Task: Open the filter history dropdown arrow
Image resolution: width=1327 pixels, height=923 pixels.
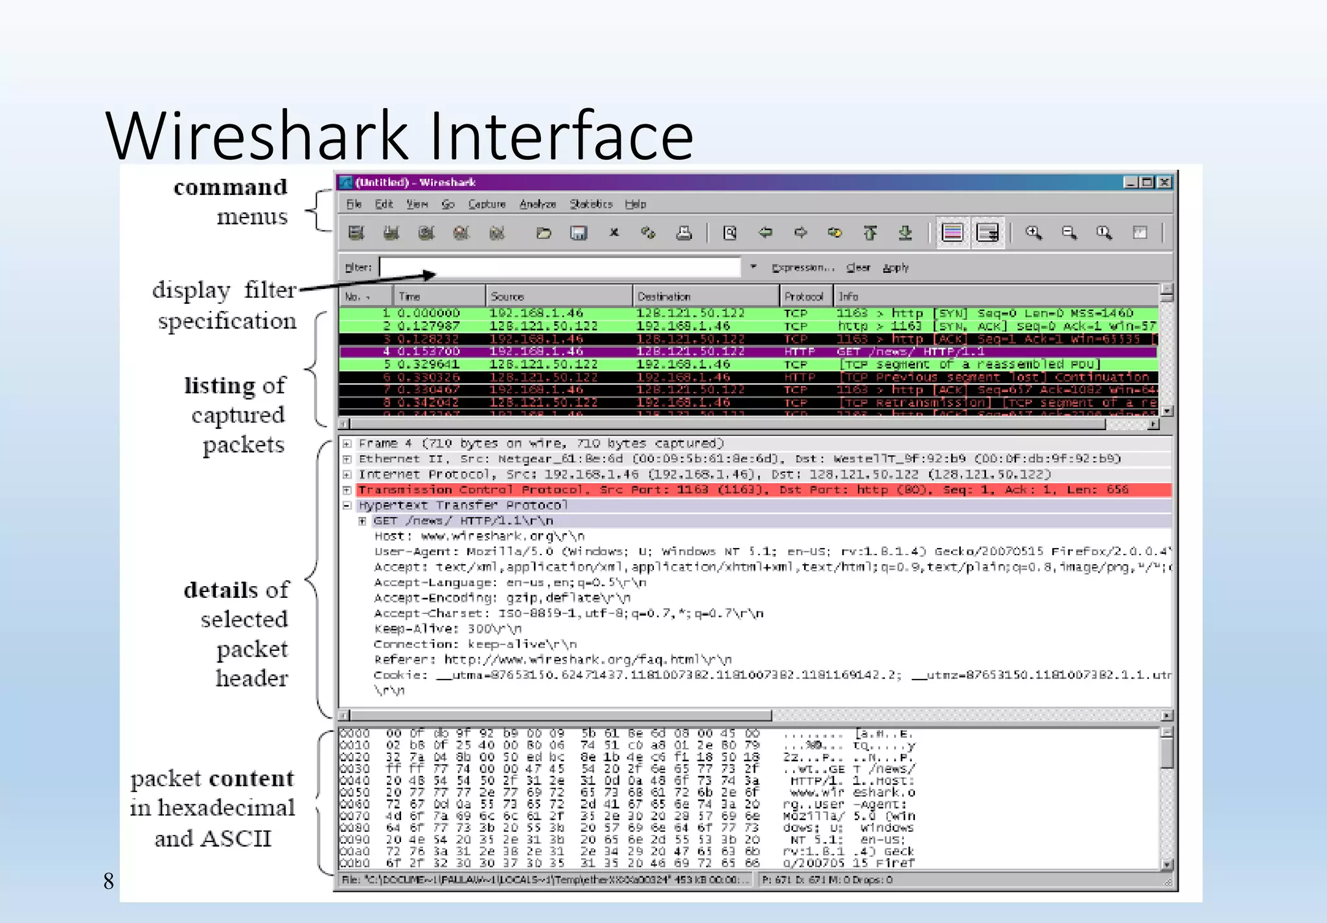Action: tap(753, 267)
